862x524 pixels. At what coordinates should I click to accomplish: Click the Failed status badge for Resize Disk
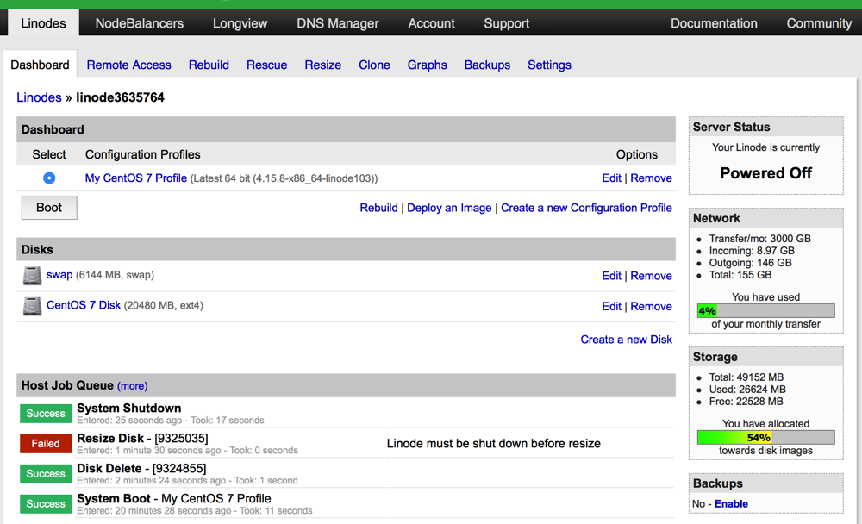[x=46, y=444]
